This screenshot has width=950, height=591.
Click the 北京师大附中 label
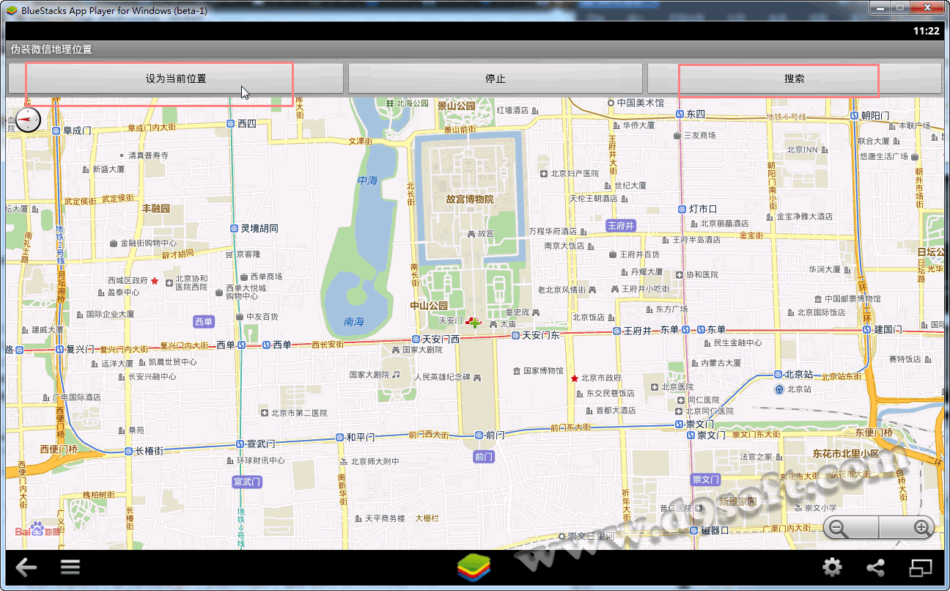pos(375,462)
